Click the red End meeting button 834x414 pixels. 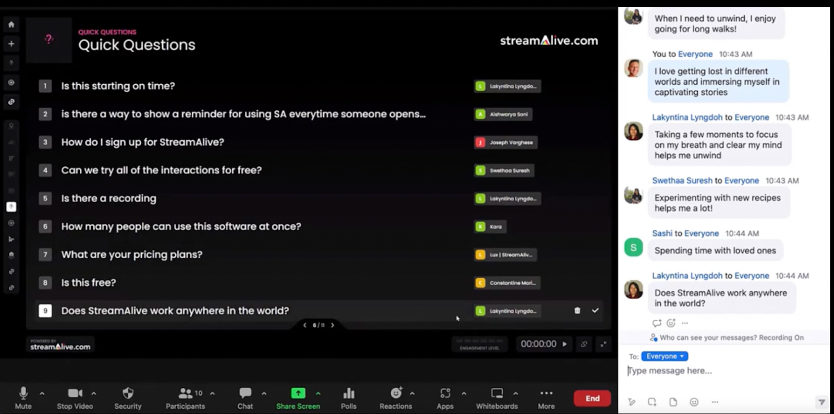[592, 398]
